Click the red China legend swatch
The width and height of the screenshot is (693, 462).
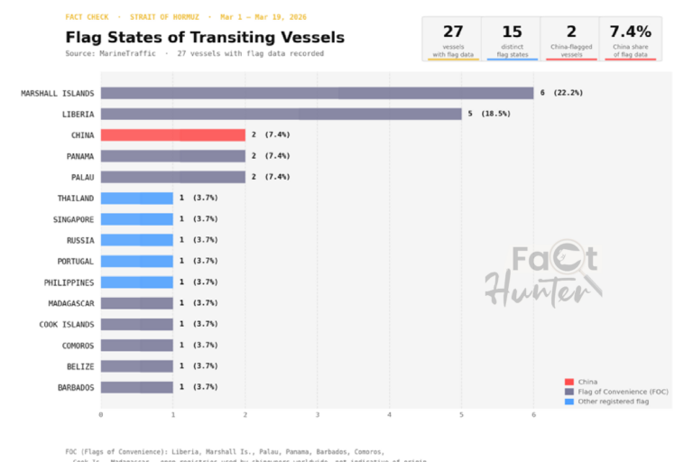pos(568,382)
